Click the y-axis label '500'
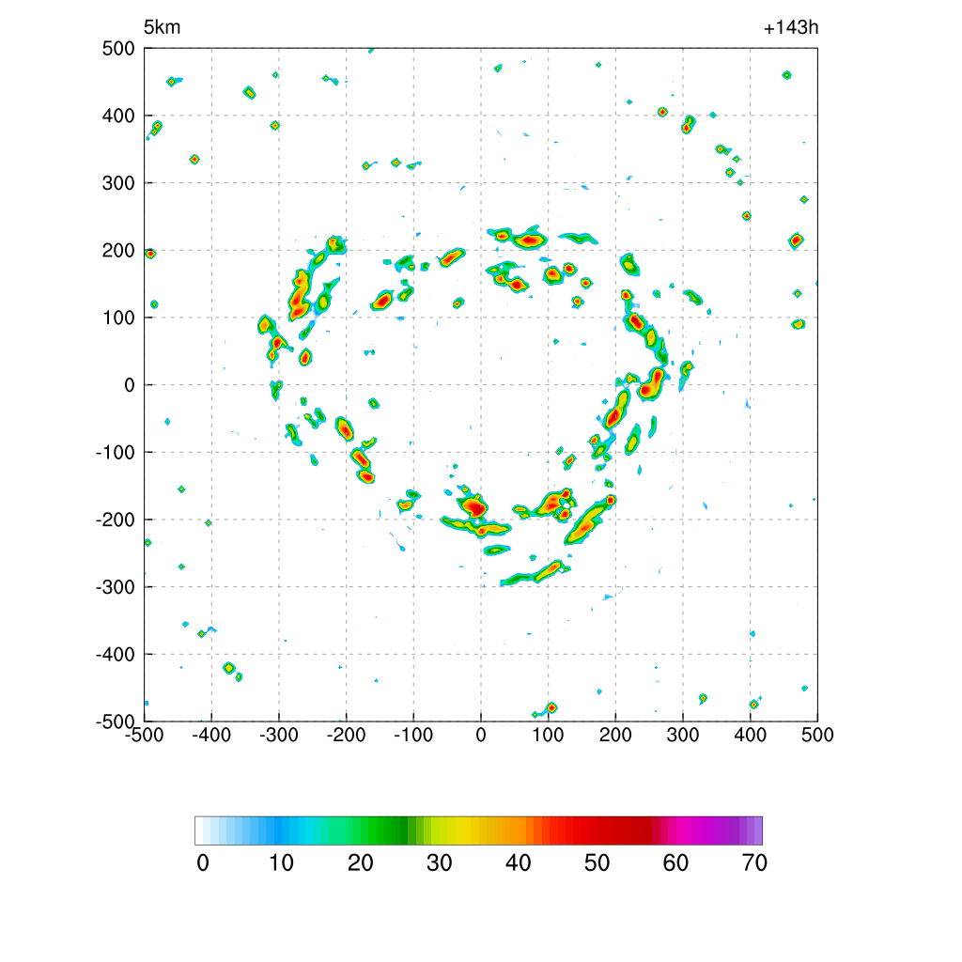Viewport: 962px width, 962px height. pyautogui.click(x=118, y=49)
